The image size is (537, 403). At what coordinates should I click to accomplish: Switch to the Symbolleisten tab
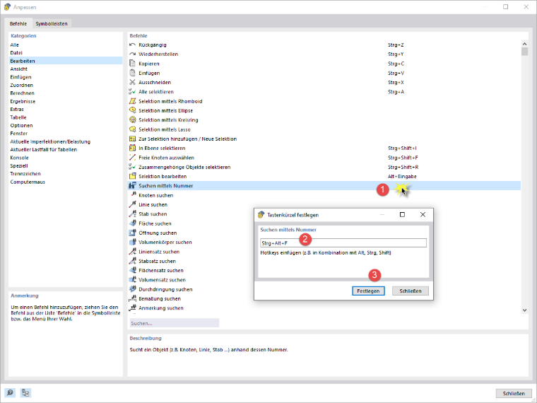[52, 23]
